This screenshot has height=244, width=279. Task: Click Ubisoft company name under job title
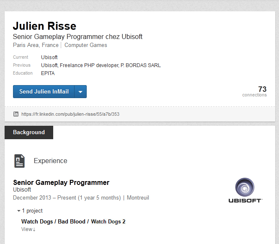tap(22, 189)
